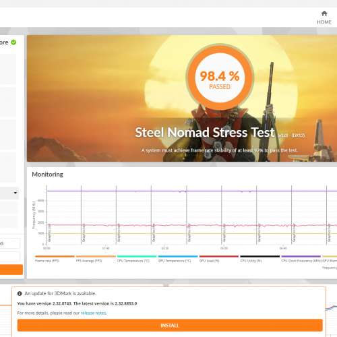Select the HOME navigation label
Screen dimensions: 337x337
coord(324,22)
